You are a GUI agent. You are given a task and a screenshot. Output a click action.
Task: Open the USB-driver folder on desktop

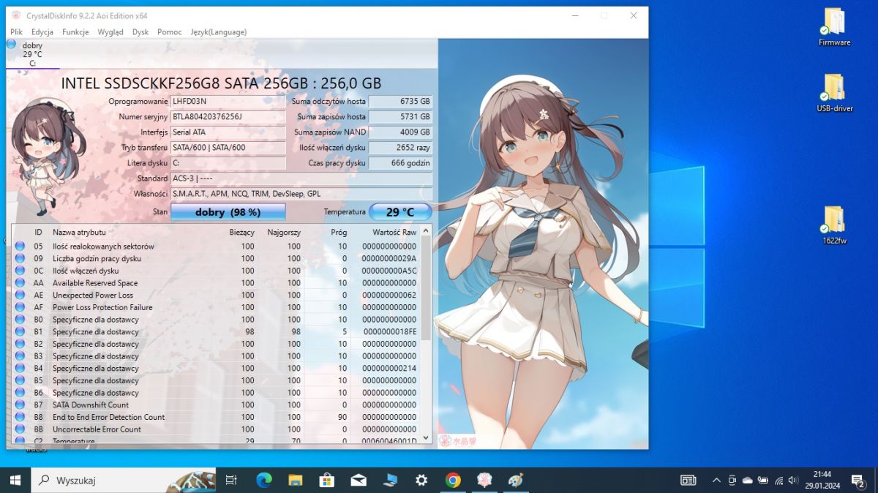coord(834,93)
